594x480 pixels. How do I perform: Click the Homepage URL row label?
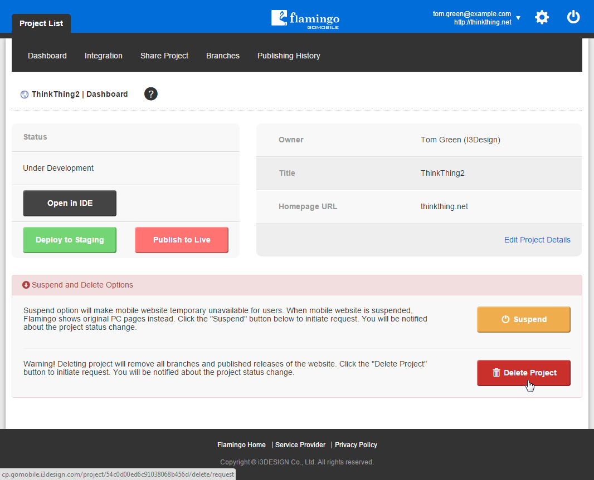pos(308,206)
